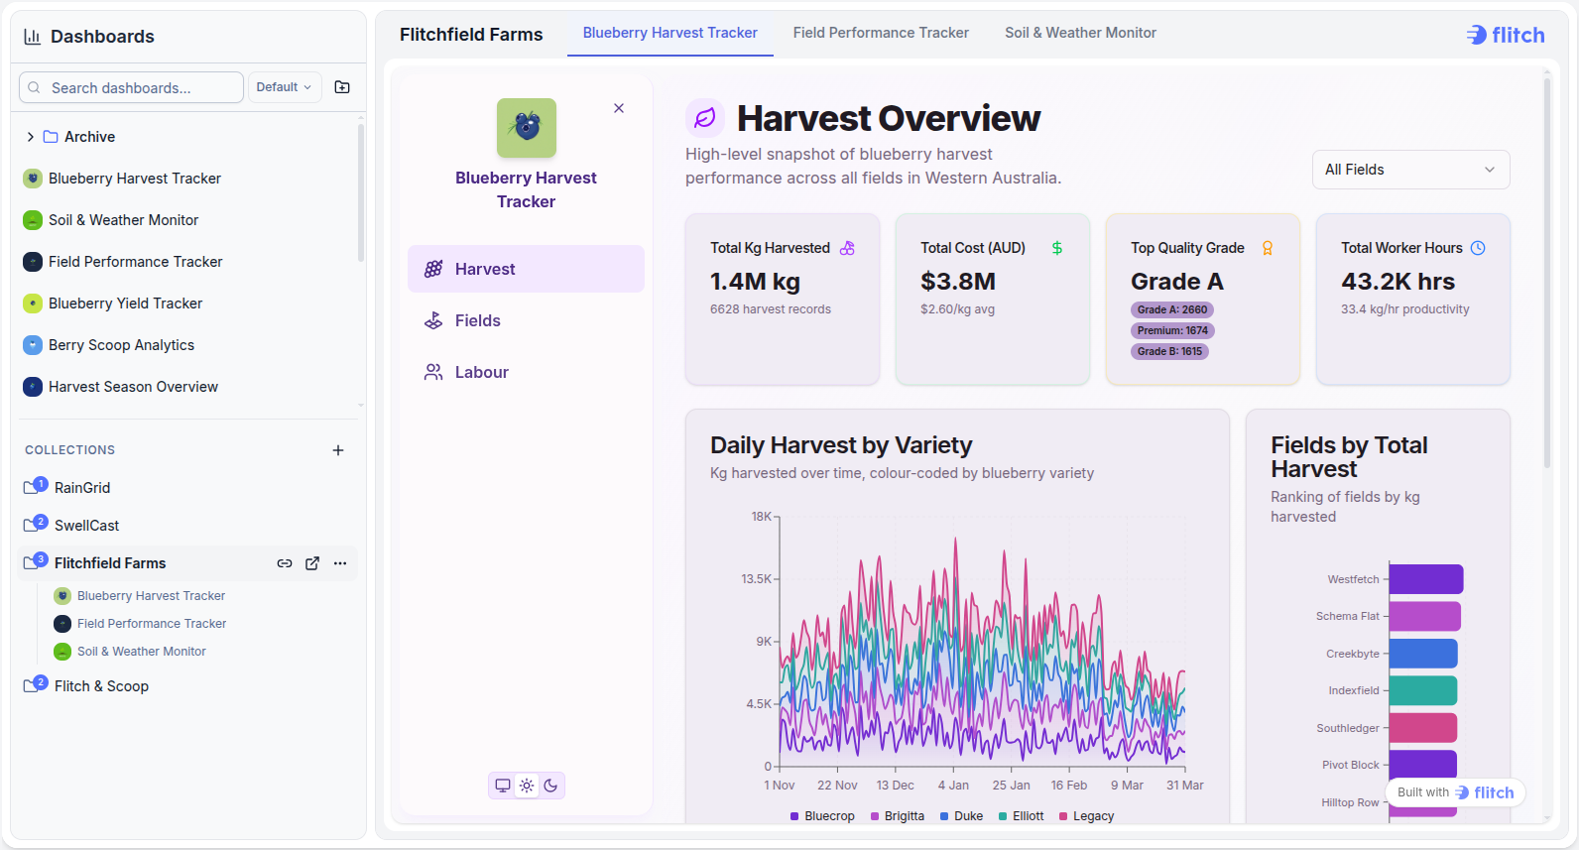Open the Soil & Weather Monitor tab

tap(1080, 33)
